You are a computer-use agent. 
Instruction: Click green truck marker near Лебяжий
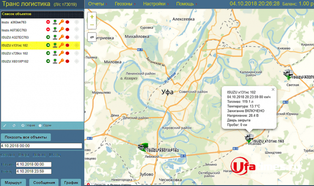click(x=143, y=147)
